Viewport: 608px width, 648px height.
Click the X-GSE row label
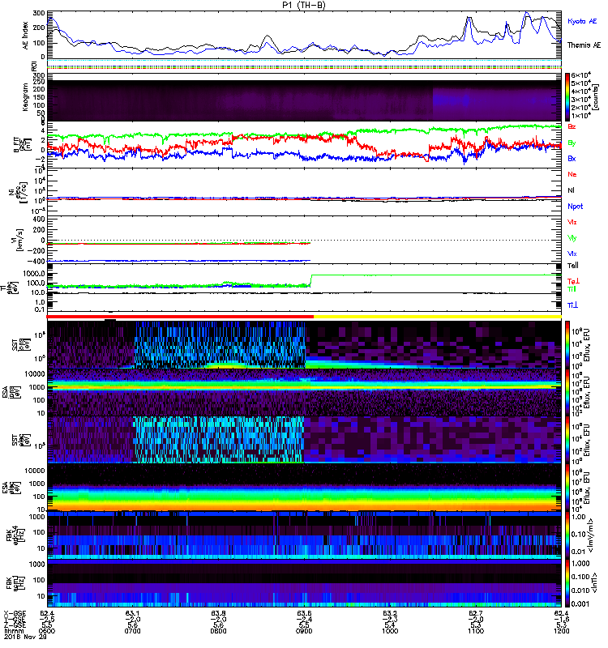15,614
